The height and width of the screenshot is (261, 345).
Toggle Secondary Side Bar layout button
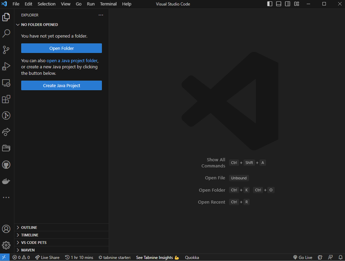point(287,4)
